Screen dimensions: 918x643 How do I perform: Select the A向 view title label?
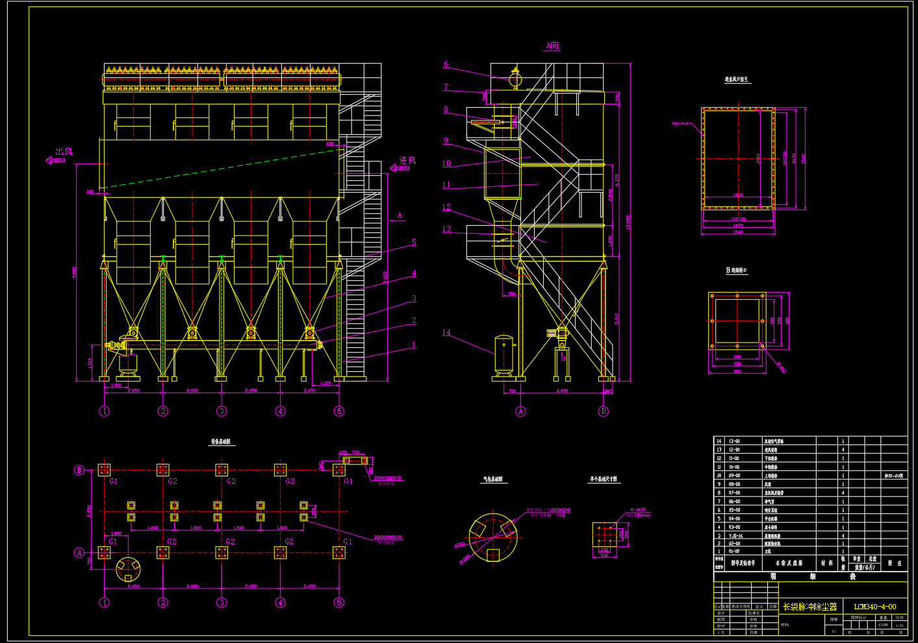(x=552, y=45)
